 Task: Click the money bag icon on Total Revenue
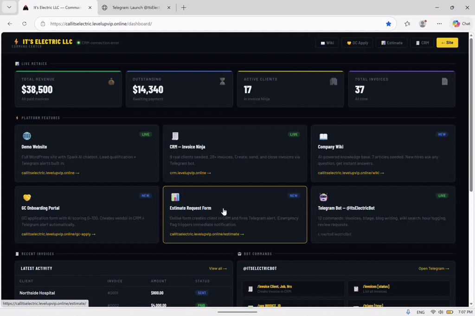click(x=111, y=82)
